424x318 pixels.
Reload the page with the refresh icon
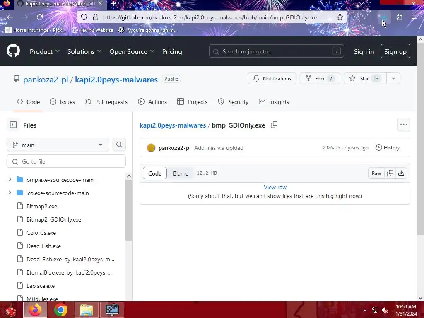[x=40, y=17]
